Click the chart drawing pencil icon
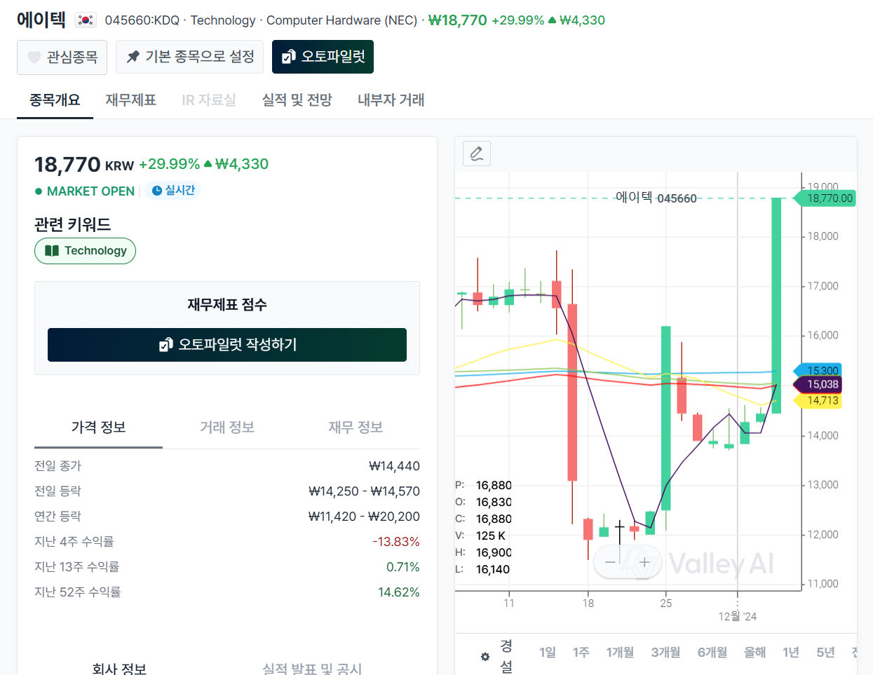This screenshot has width=873, height=675. pos(477,154)
